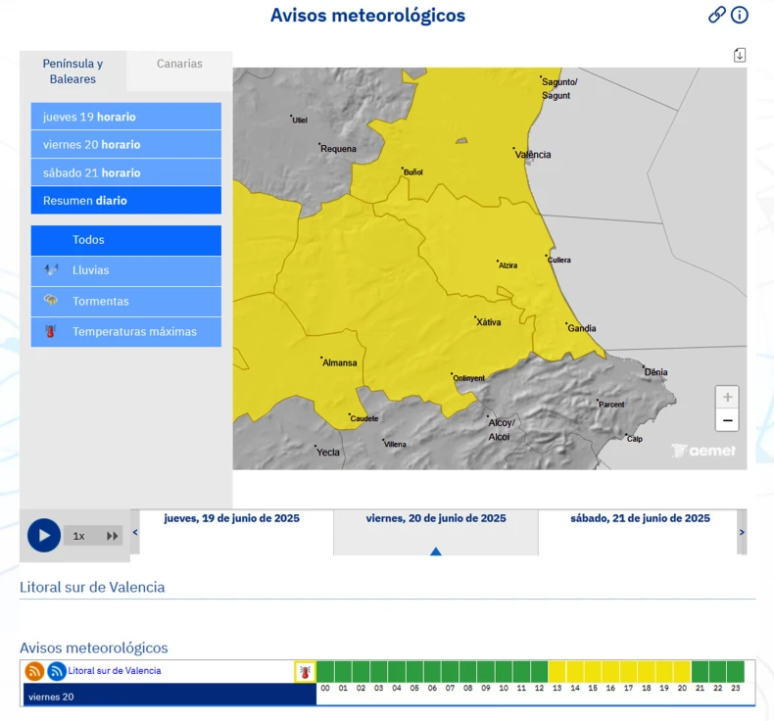The image size is (774, 721).
Task: Click the Ontinyent label on map
Action: (468, 378)
